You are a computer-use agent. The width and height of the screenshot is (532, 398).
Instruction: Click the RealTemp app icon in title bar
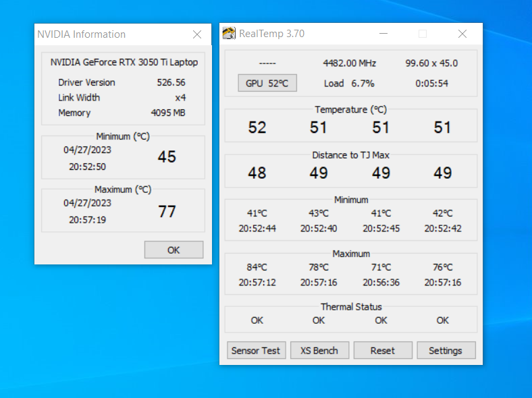click(229, 34)
